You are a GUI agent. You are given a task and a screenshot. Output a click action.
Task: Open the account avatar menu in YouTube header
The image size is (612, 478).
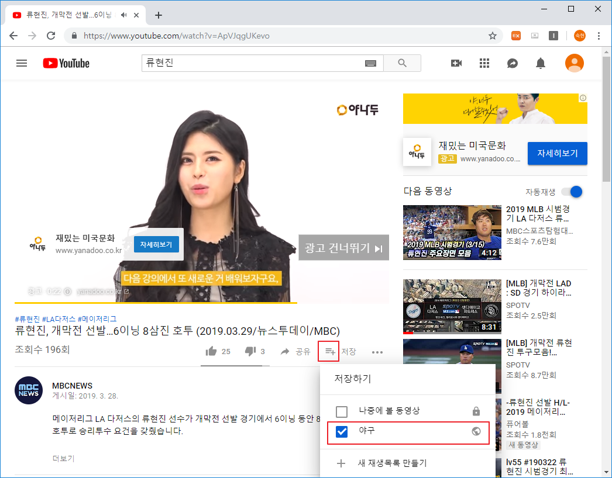point(574,63)
